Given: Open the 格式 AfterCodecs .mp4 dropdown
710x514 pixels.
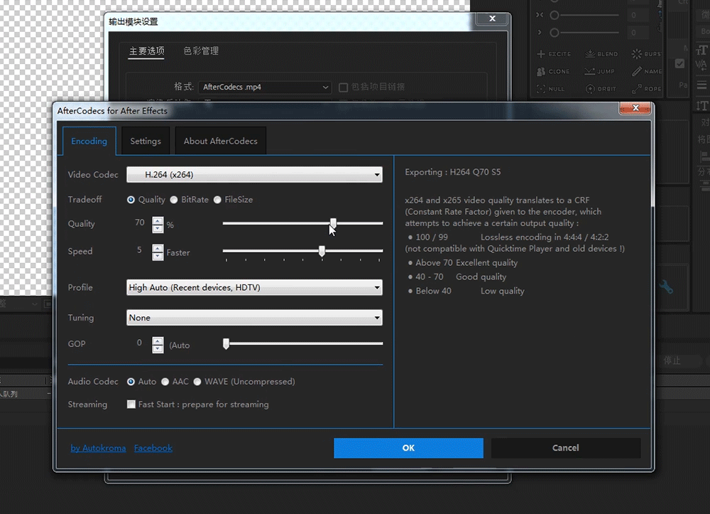Looking at the screenshot, I should 265,87.
